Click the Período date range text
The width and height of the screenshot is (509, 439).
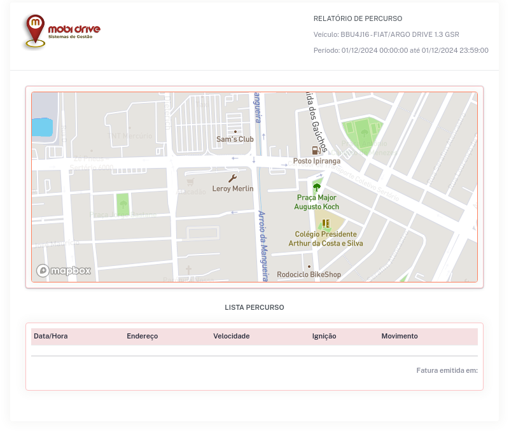401,50
